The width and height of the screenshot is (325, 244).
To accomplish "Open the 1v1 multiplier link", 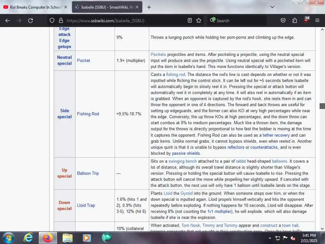I will click(x=219, y=211).
